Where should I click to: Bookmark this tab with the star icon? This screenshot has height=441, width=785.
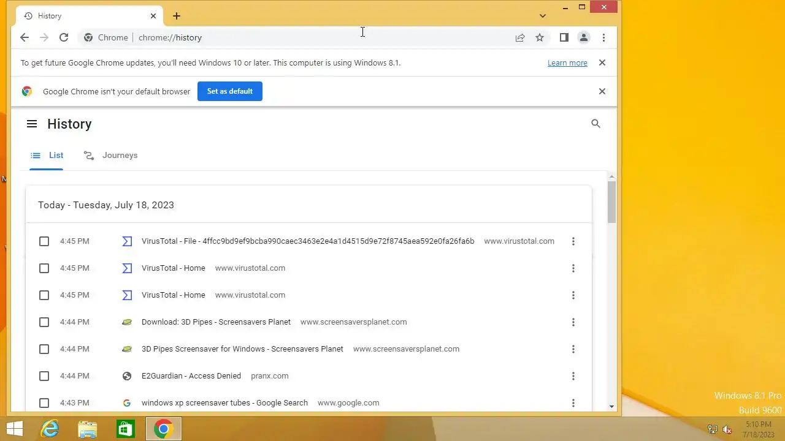coord(540,37)
